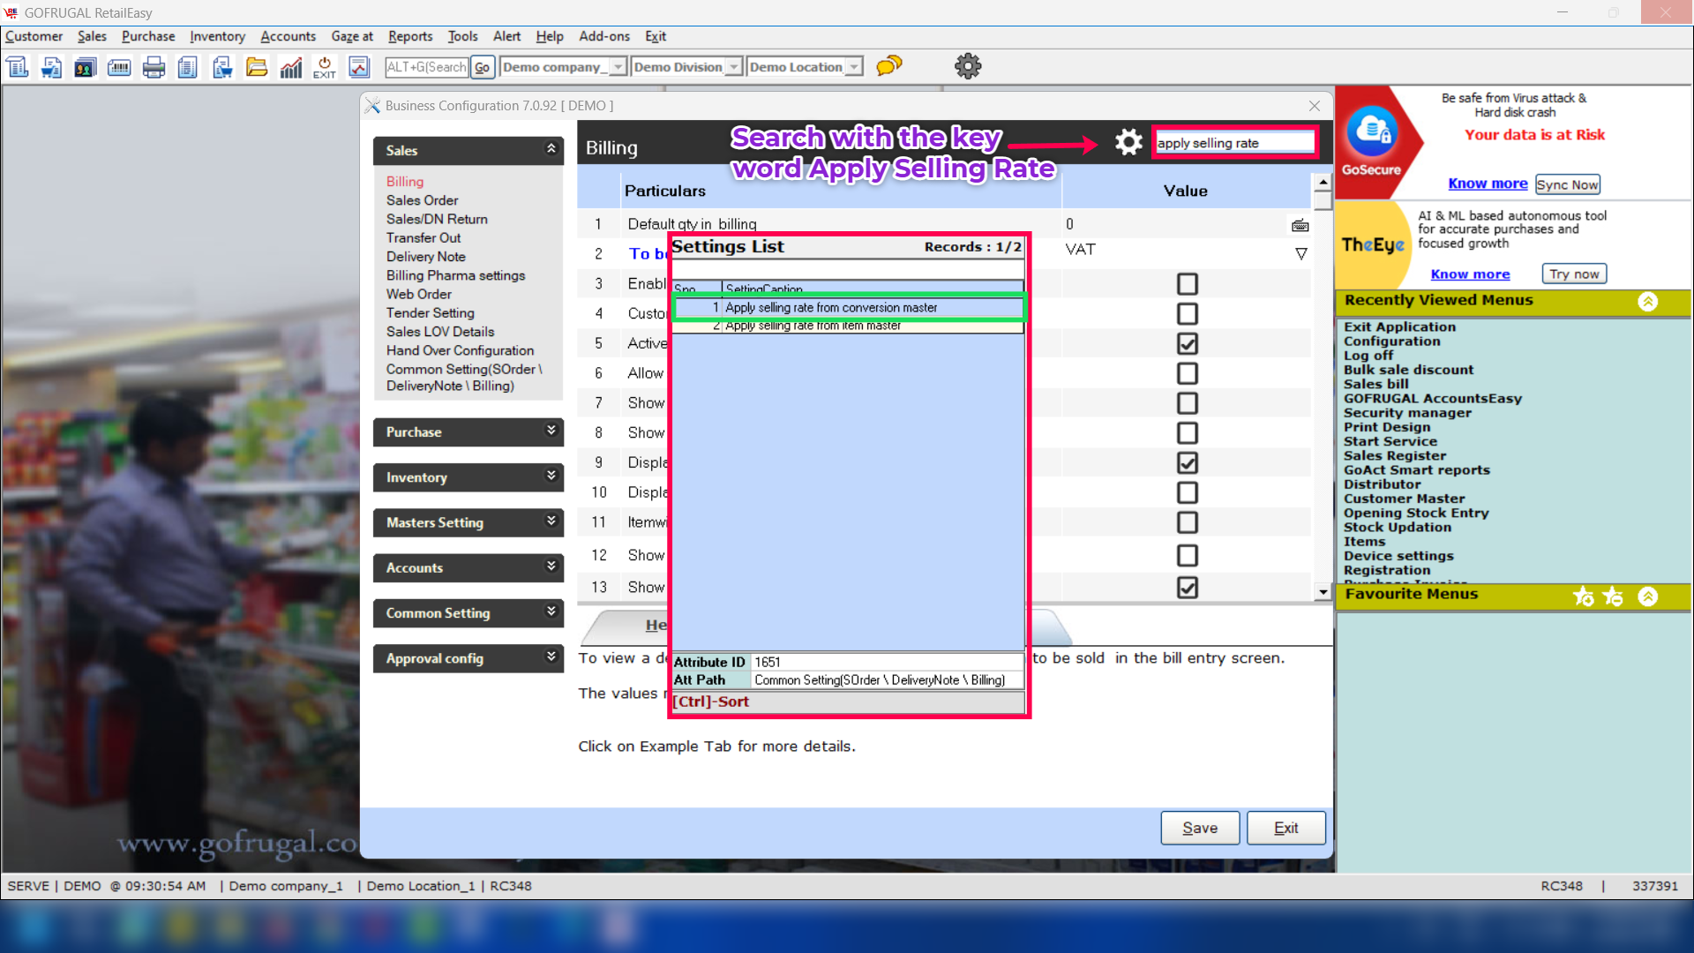Enable the checkbox in row 3
This screenshot has width=1694, height=953.
click(x=1188, y=284)
